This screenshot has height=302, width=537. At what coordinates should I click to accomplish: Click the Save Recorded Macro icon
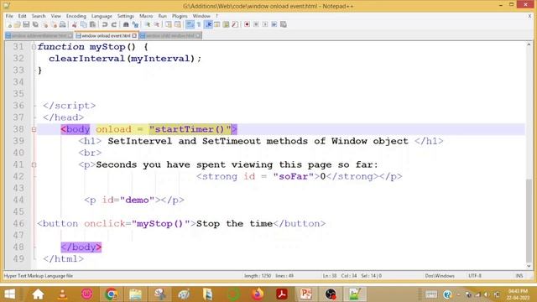coord(284,24)
